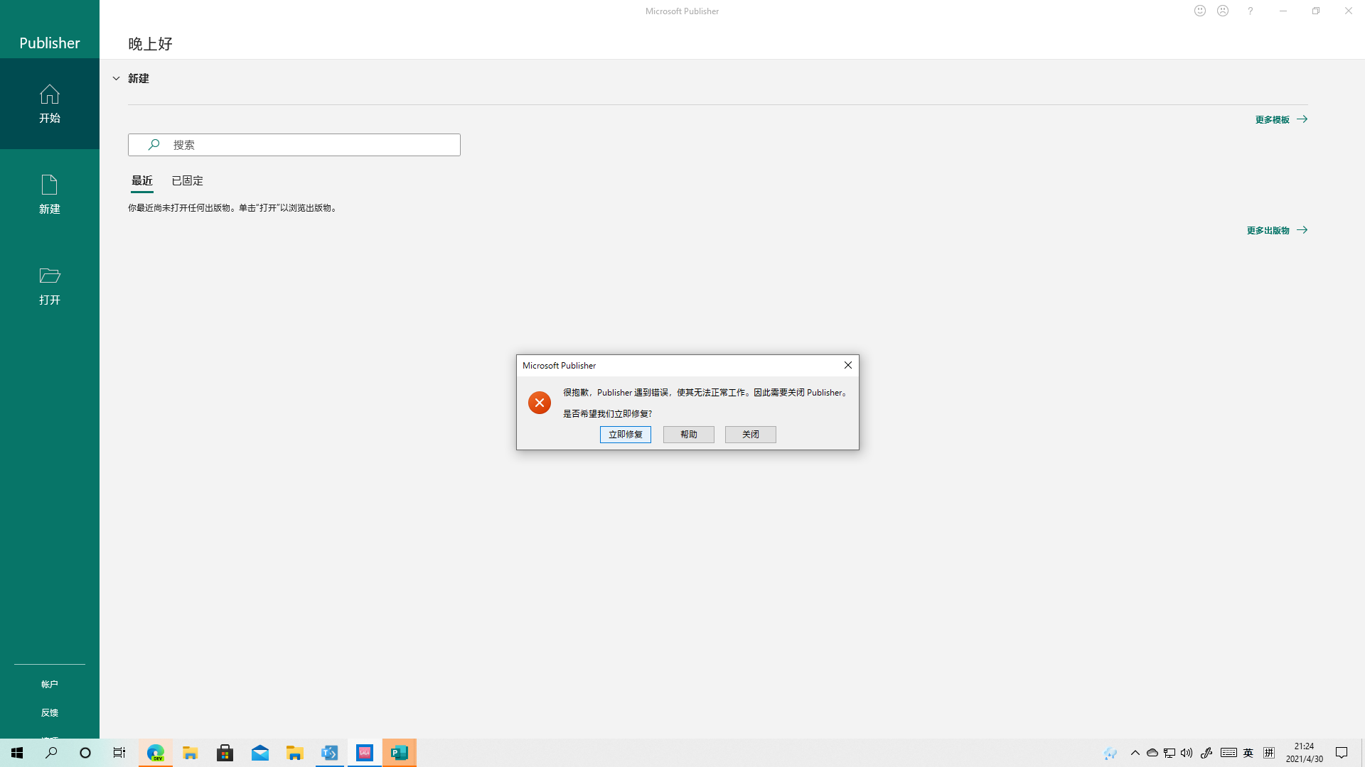Open the notification center icon
Viewport: 1365px width, 767px height.
point(1342,753)
